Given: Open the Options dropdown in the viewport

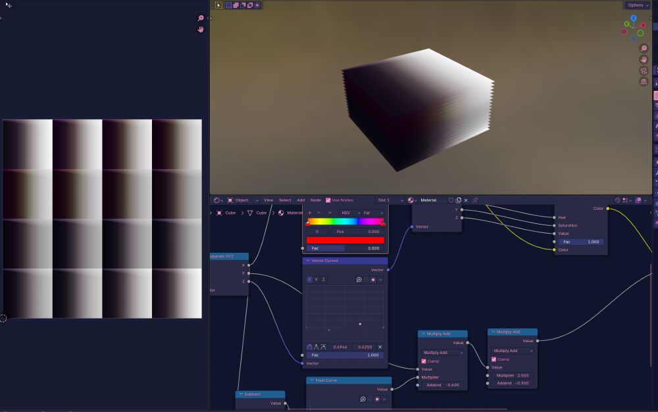Looking at the screenshot, I should pos(636,5).
